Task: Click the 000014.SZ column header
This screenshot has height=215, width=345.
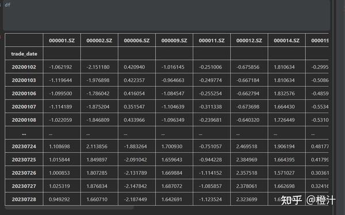Action: pos(286,40)
